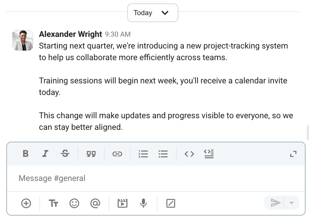The image size is (309, 219).
Task: Mention someone with the @ icon
Action: point(96,203)
